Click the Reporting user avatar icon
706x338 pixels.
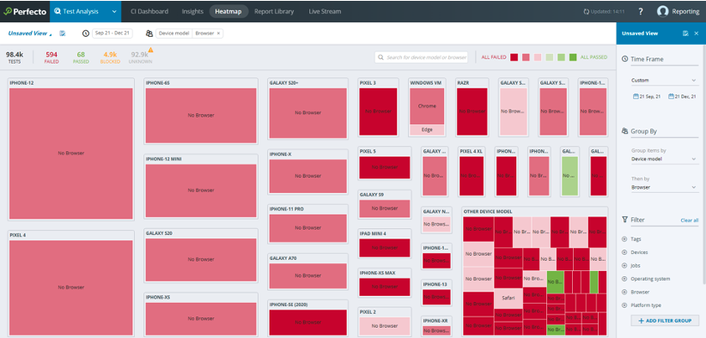(x=662, y=11)
